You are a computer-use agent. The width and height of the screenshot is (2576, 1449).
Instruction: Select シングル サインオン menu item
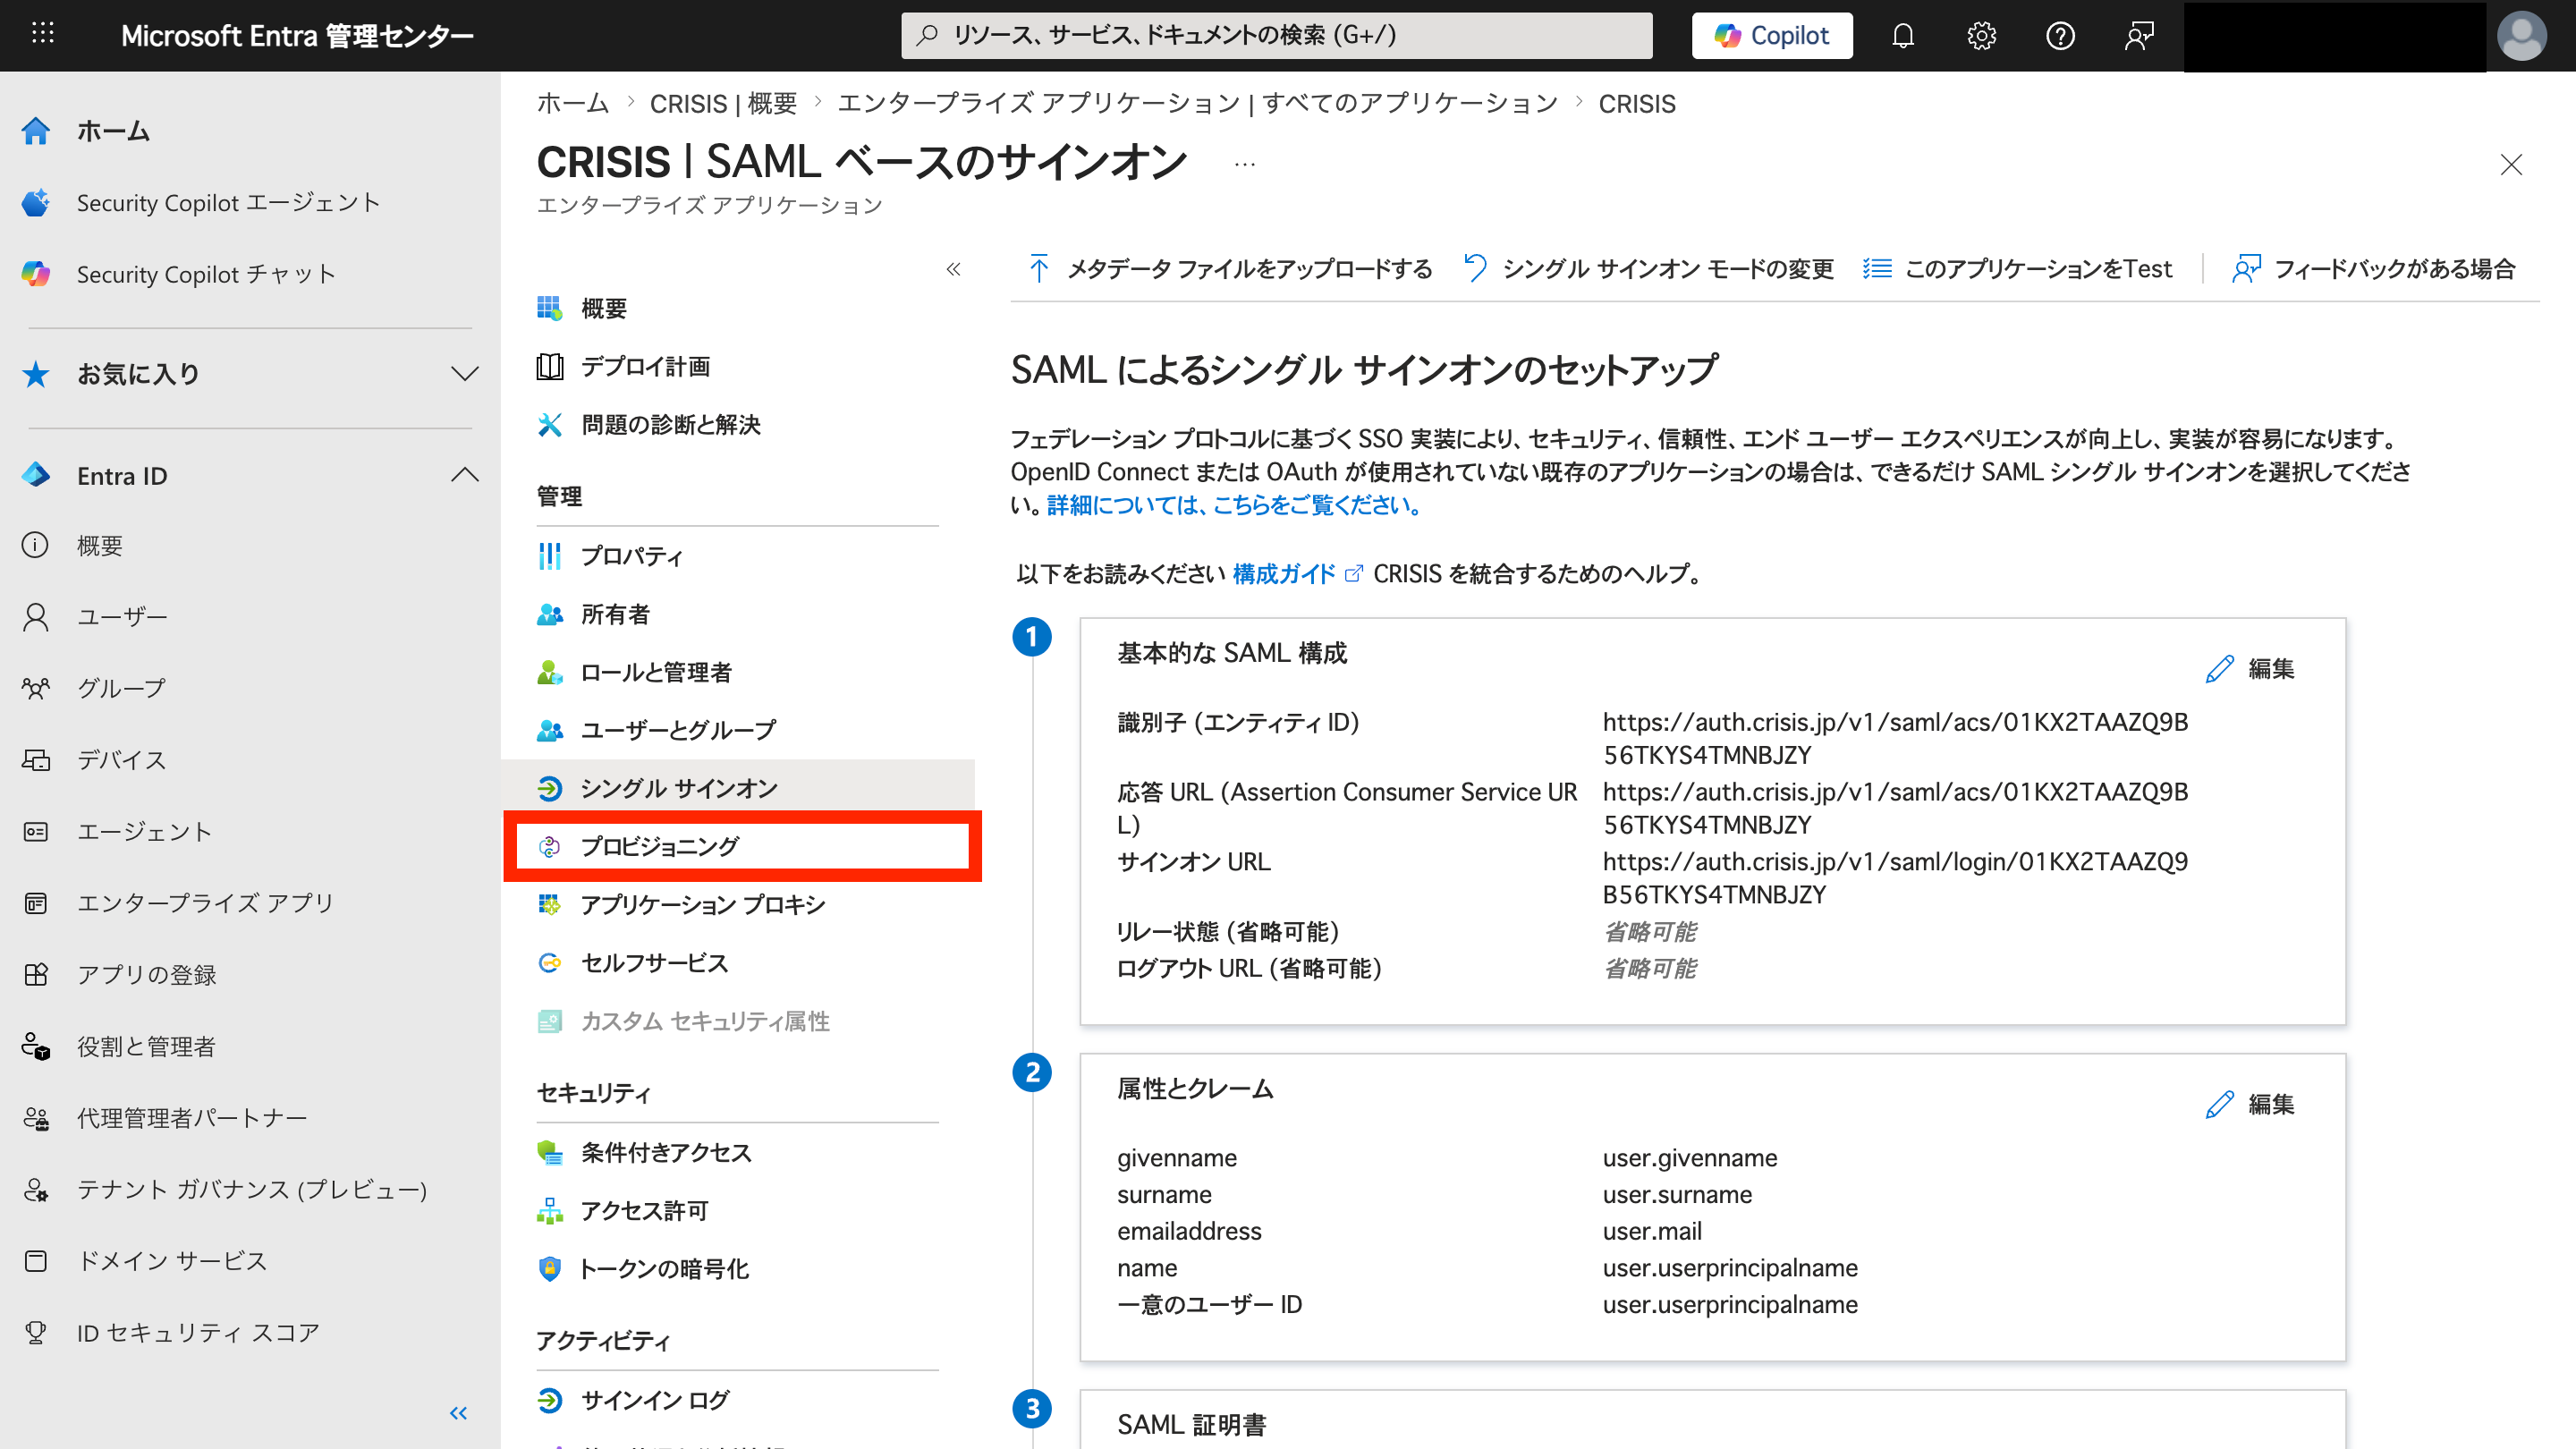[738, 789]
